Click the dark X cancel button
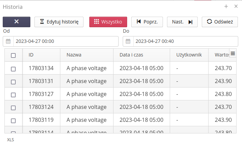Viewport: 242px width, 146px height. point(16,22)
